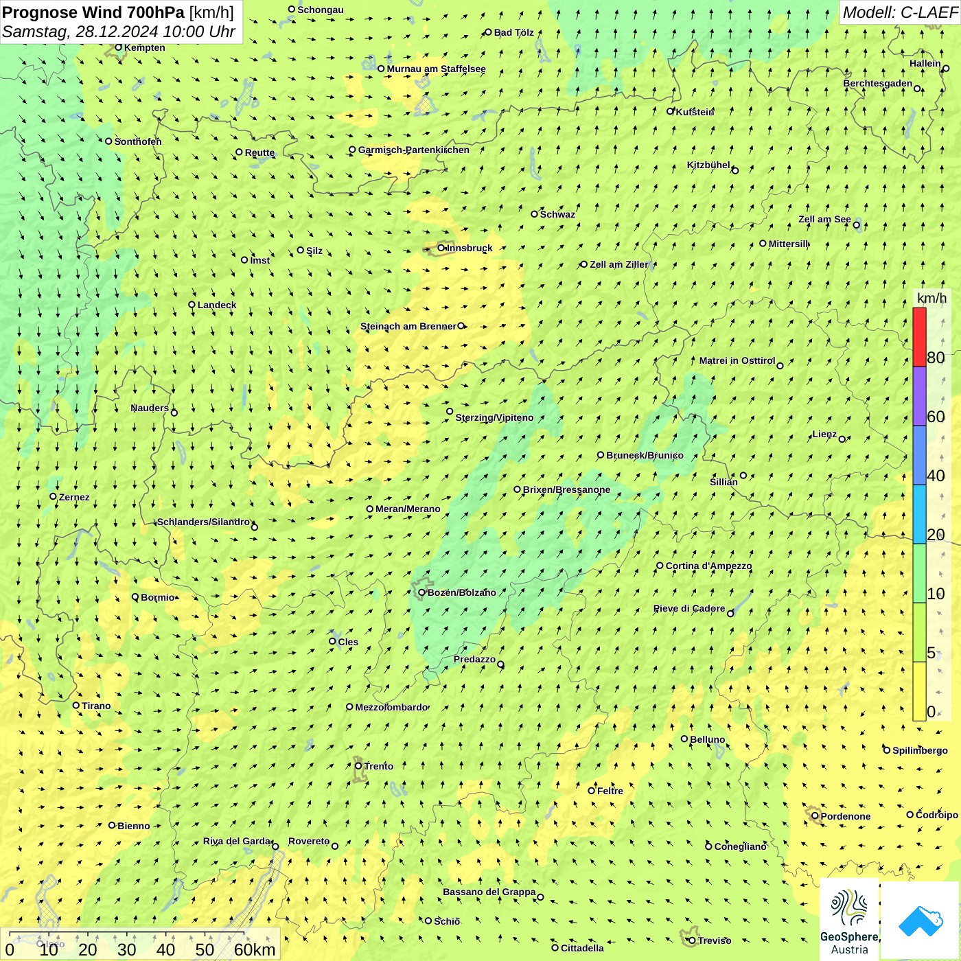Click the 'Feltre' label

point(610,791)
